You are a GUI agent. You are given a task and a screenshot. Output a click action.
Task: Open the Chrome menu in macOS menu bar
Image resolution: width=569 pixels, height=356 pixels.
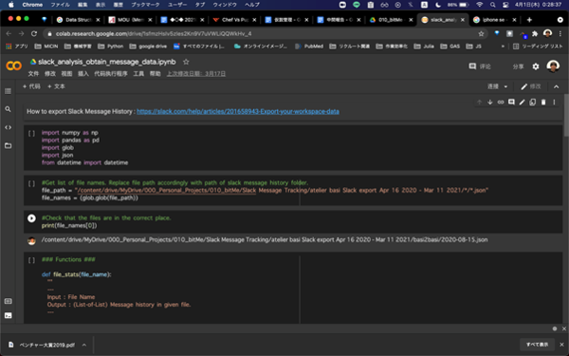point(32,5)
